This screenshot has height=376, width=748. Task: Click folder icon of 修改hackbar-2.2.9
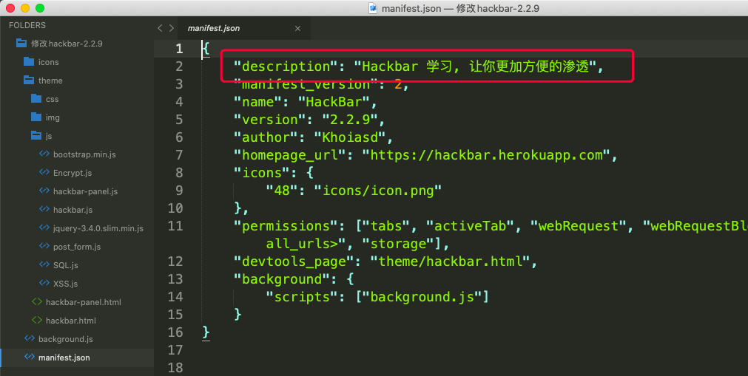click(x=21, y=44)
